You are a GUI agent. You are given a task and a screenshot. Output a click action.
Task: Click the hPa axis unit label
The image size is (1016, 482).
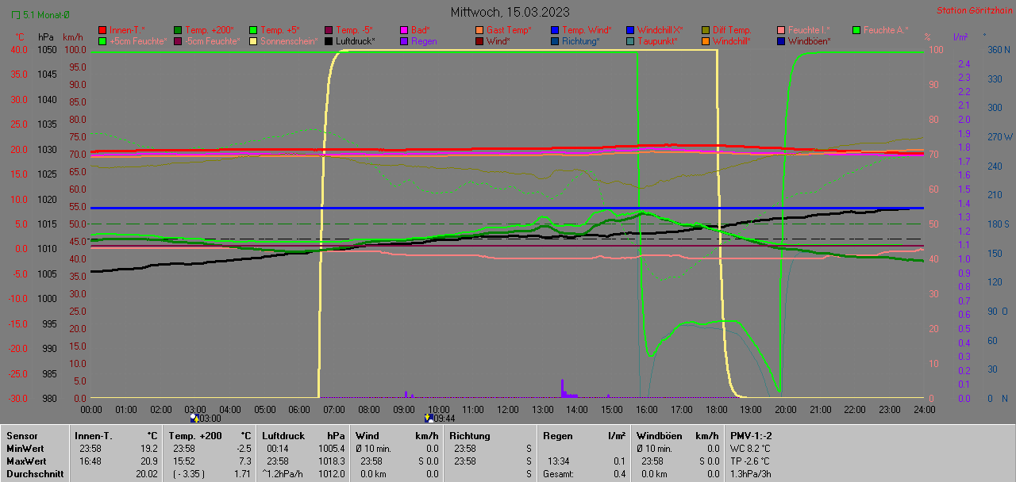coord(45,37)
